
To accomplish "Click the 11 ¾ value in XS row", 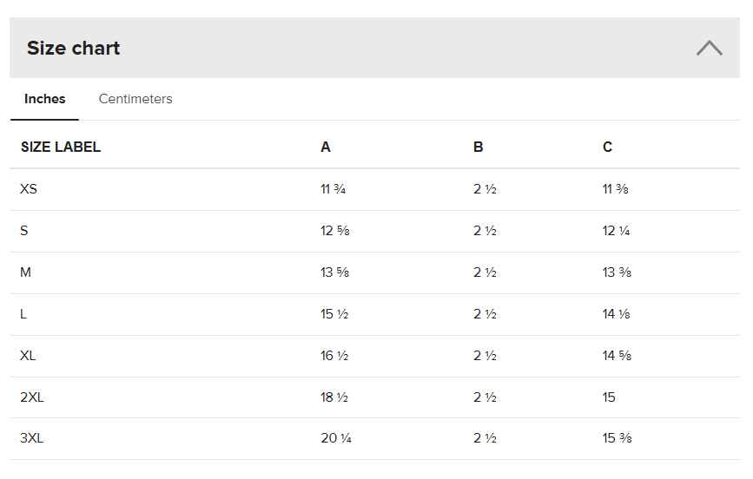I will click(x=334, y=189).
